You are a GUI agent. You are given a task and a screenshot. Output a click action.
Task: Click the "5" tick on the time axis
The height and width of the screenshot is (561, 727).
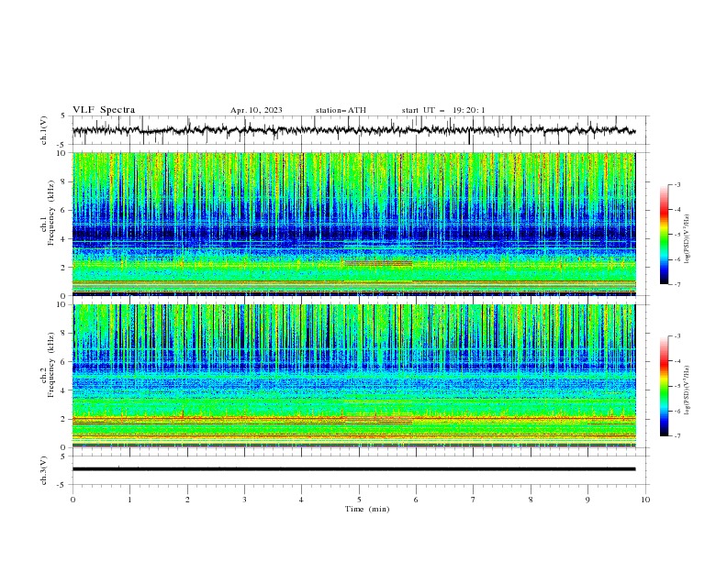click(359, 500)
